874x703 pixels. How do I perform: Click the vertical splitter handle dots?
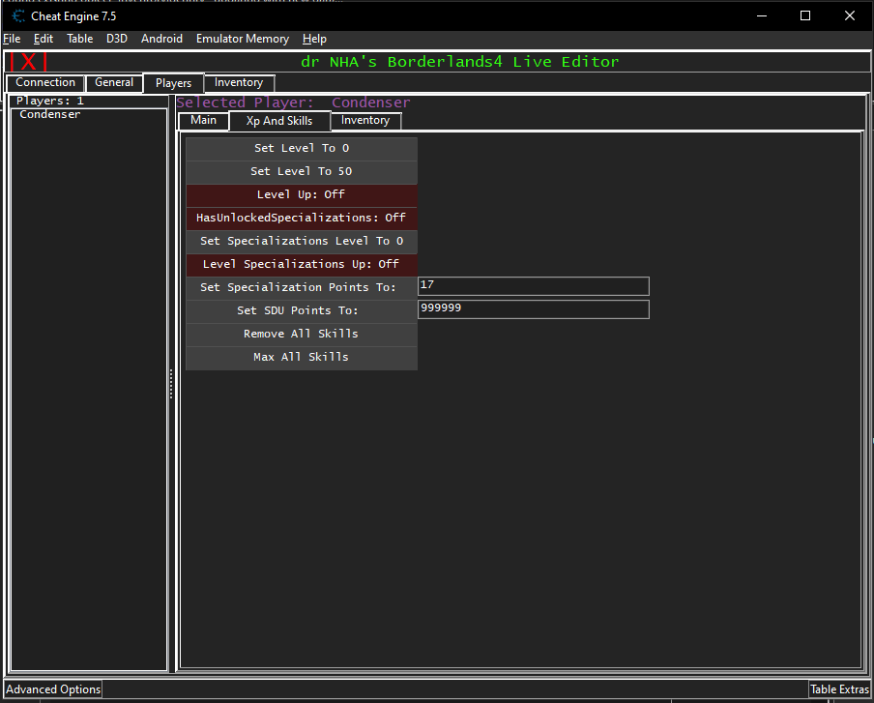pyautogui.click(x=171, y=384)
